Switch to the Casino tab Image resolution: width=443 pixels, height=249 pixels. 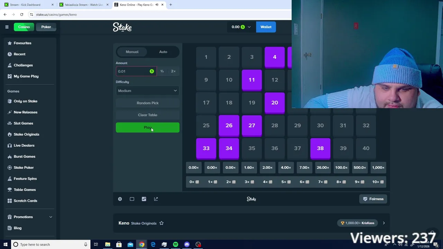(24, 27)
